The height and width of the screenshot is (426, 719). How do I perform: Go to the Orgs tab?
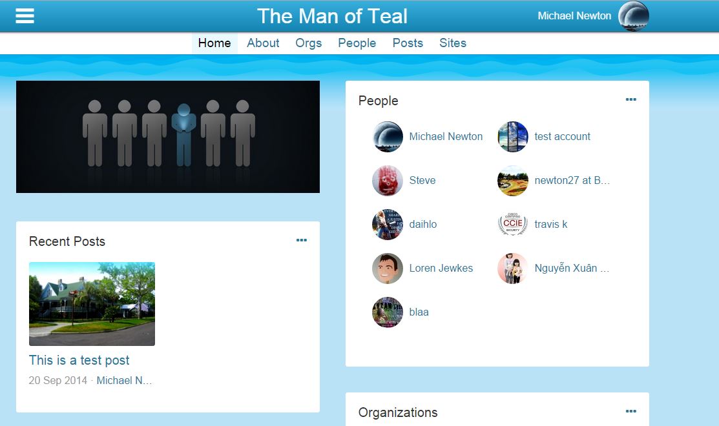tap(308, 43)
